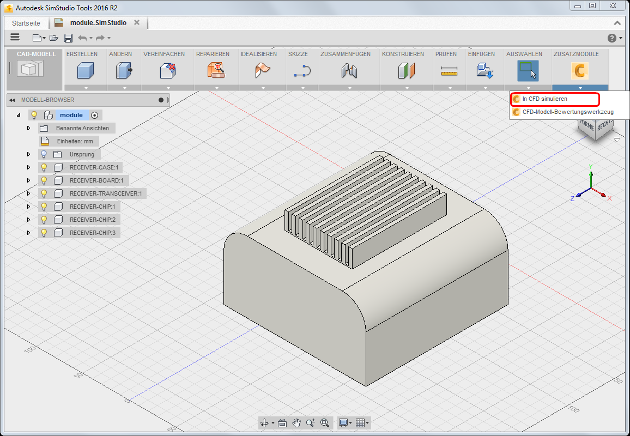Toggle visibility bulb of RECEIVER-TRANSCEIVER:1

pos(44,193)
